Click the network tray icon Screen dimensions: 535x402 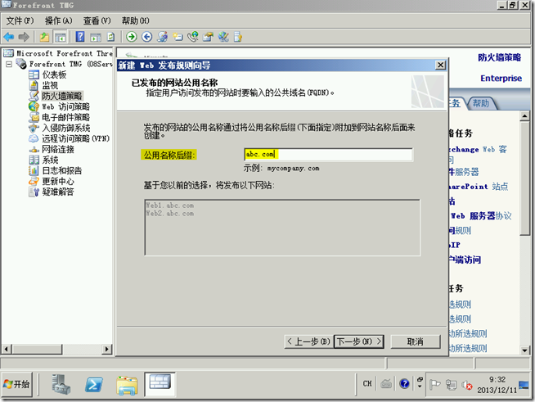pyautogui.click(x=451, y=385)
